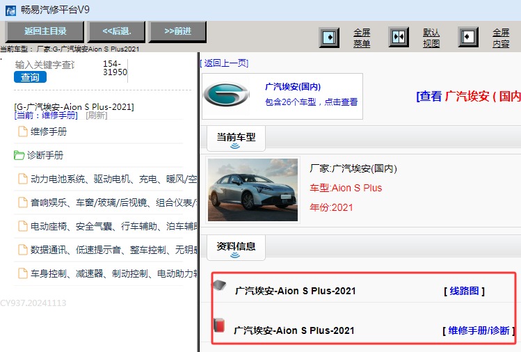Click the >>前进 button

pyautogui.click(x=177, y=31)
